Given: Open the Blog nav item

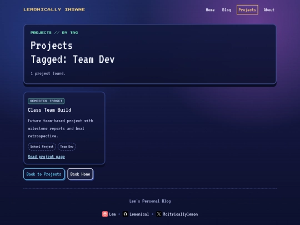Looking at the screenshot, I should [x=227, y=10].
